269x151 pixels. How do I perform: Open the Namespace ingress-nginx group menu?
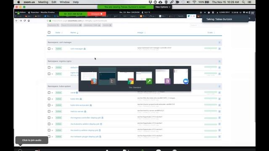pos(219,61)
